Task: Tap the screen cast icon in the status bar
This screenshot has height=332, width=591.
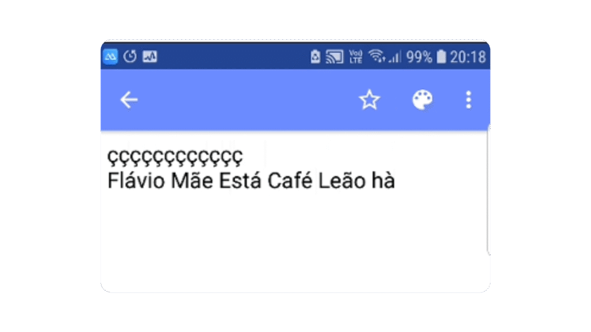Action: click(x=335, y=57)
